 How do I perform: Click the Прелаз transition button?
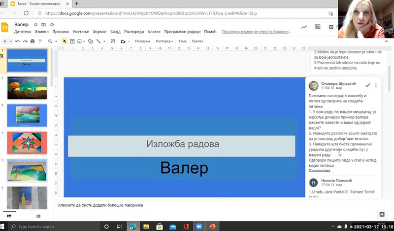197,41
